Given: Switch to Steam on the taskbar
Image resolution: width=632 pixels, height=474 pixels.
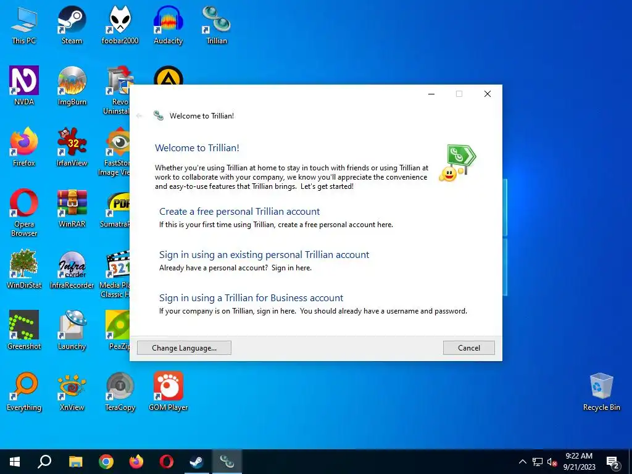Looking at the screenshot, I should click(x=197, y=462).
